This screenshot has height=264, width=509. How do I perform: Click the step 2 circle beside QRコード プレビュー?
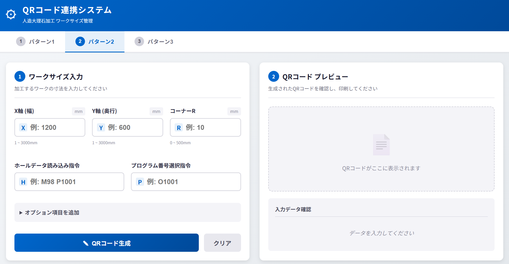273,76
